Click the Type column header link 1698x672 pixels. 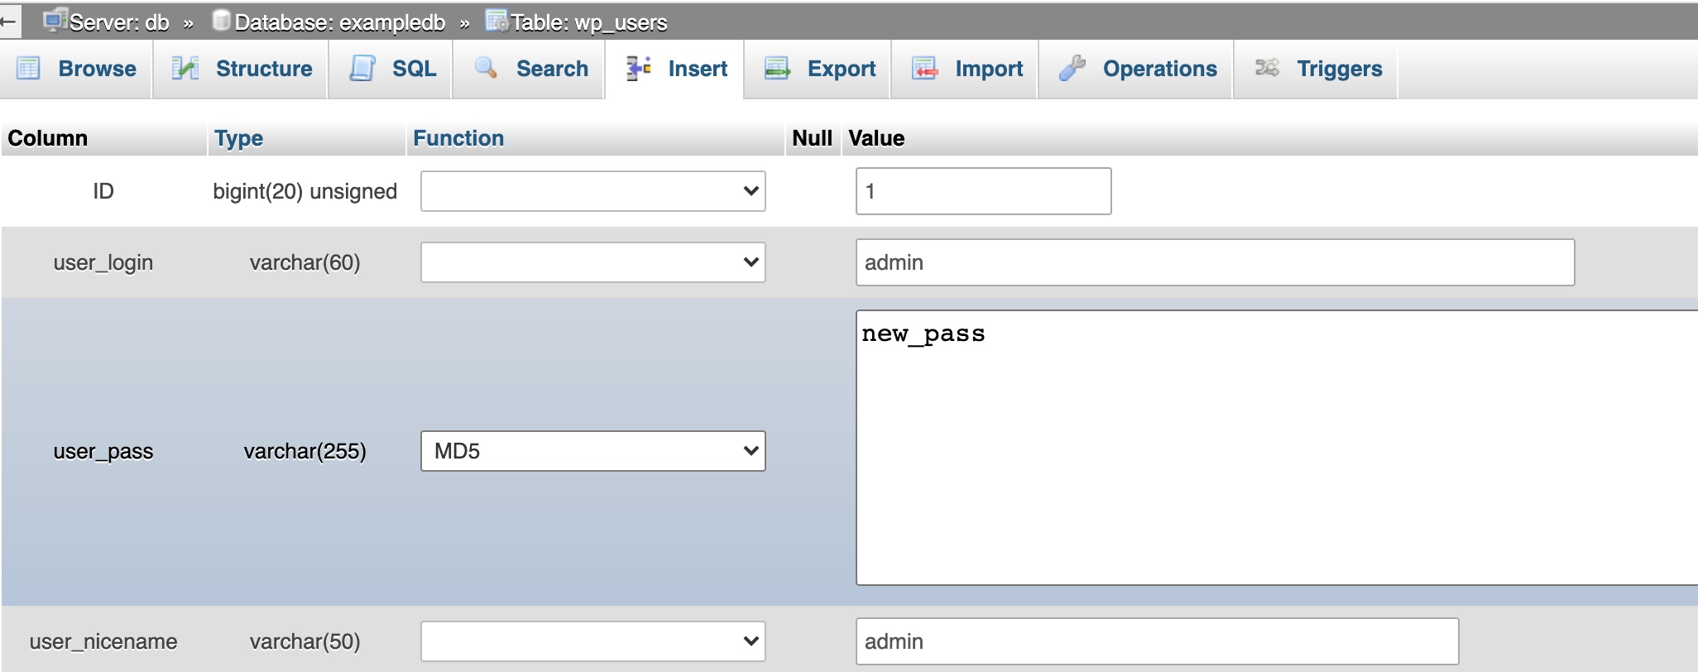(x=238, y=138)
